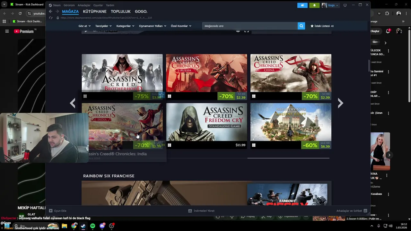Switch to the TOPLULUK tab
Image resolution: width=411 pixels, height=231 pixels.
click(121, 11)
